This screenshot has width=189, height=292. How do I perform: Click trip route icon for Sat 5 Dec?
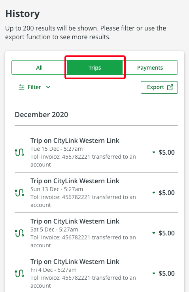(x=19, y=233)
